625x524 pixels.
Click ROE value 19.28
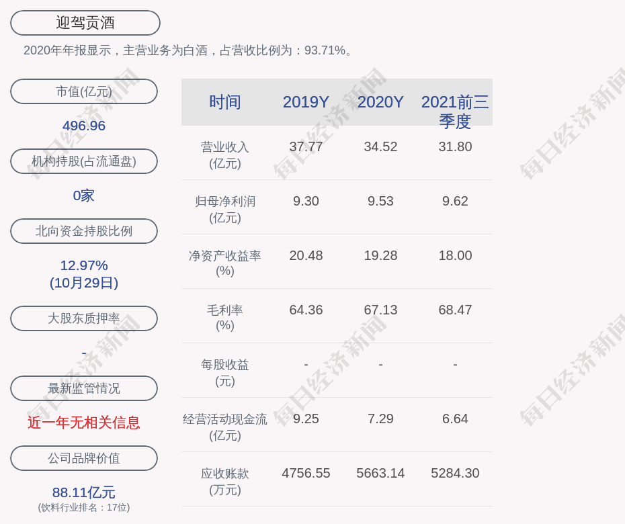tap(380, 255)
